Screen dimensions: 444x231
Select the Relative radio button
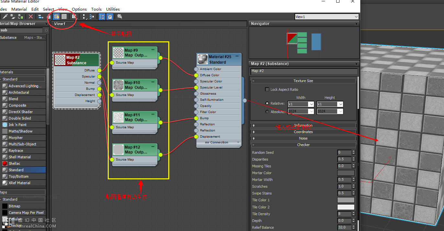click(x=267, y=103)
